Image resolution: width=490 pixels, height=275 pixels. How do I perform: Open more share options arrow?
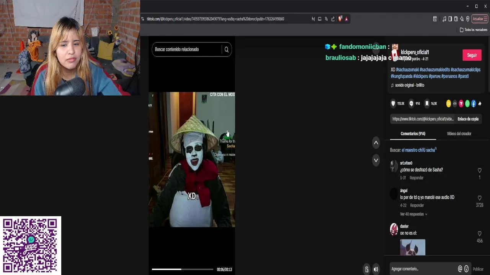[480, 104]
